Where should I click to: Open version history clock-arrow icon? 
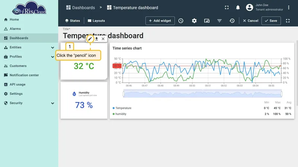tap(232, 21)
